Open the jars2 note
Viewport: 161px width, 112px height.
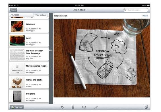coord(29,40)
